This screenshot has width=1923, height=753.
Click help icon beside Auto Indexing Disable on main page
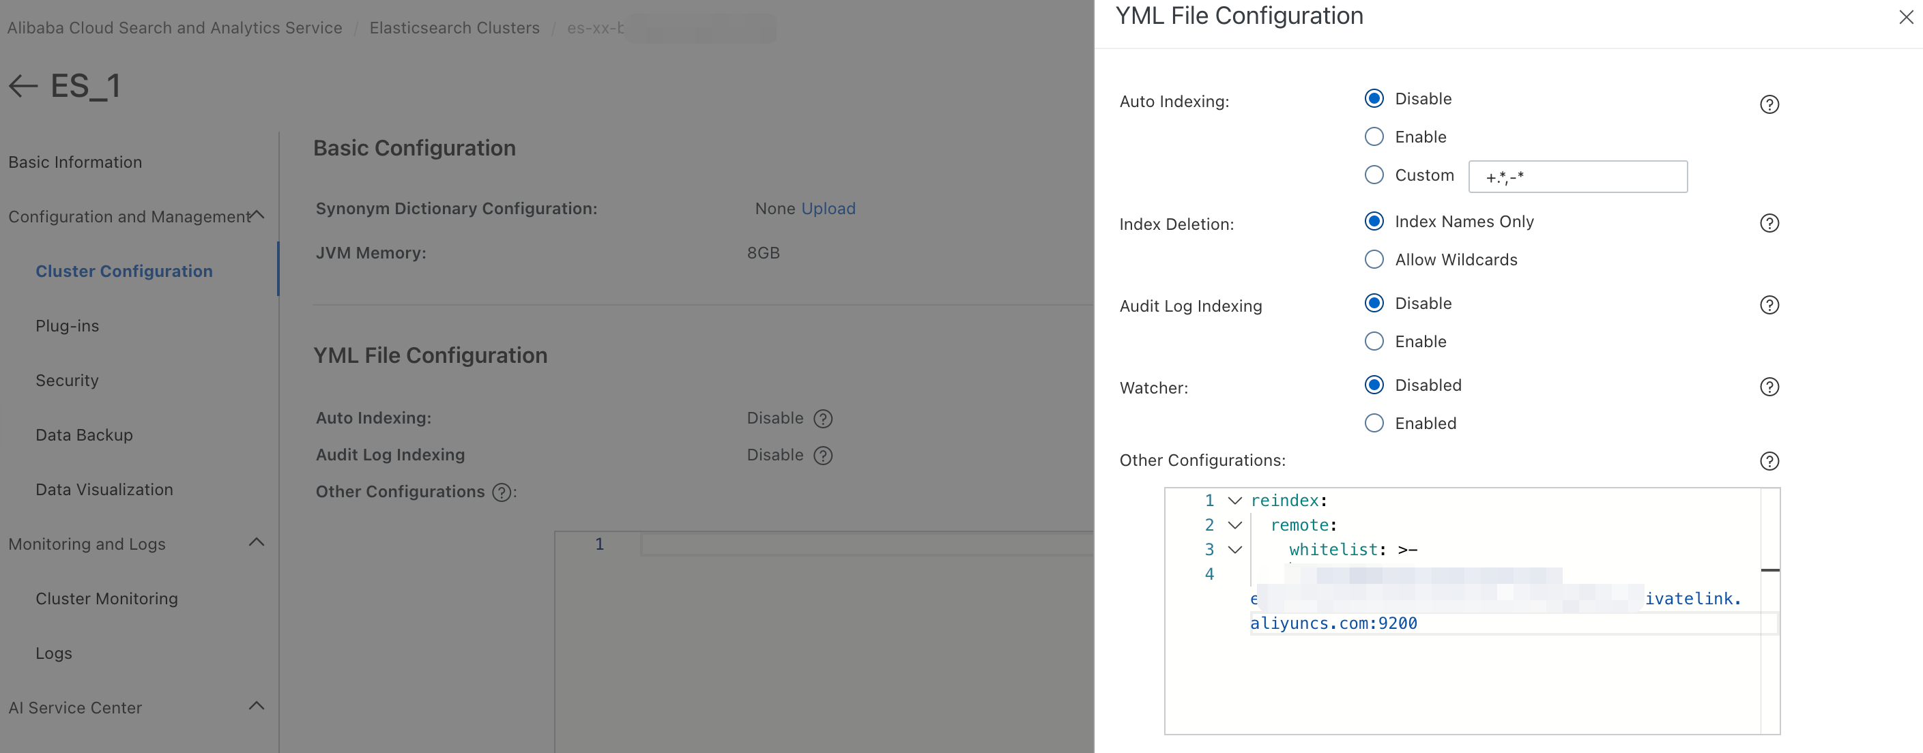pos(823,419)
